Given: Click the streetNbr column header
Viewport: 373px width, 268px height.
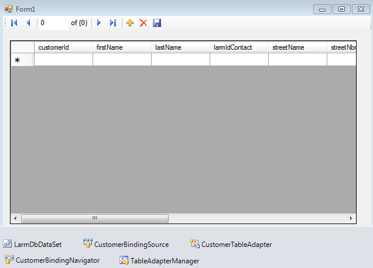Looking at the screenshot, I should (x=341, y=47).
